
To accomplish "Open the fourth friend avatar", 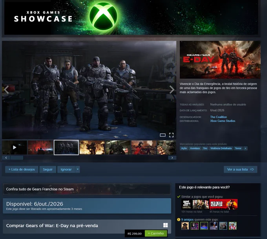I will coord(214,226).
